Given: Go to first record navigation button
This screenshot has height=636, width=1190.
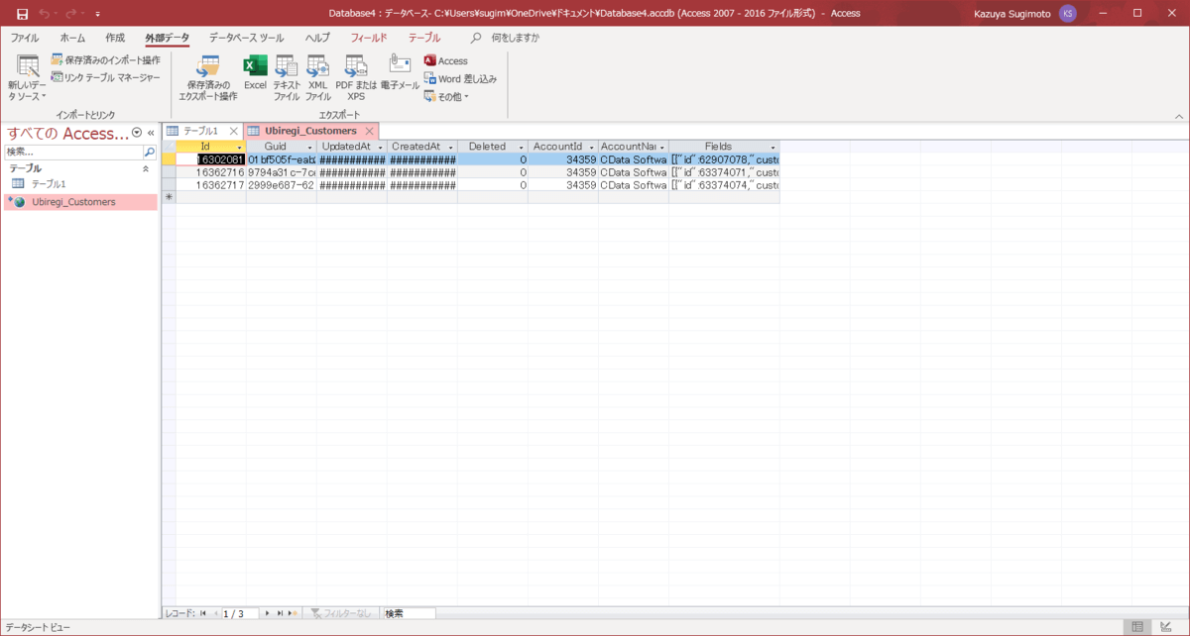Looking at the screenshot, I should [203, 613].
